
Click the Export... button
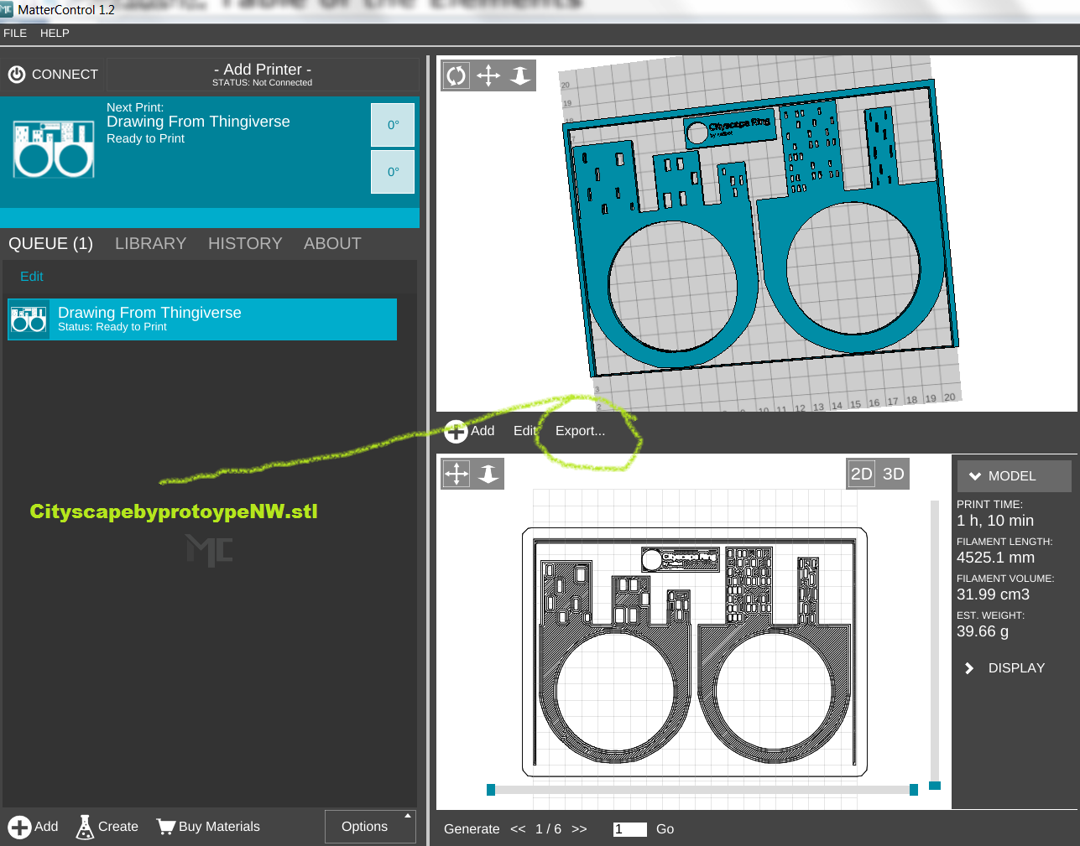tap(580, 431)
